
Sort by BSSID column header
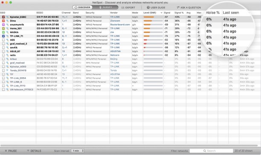click(x=40, y=13)
